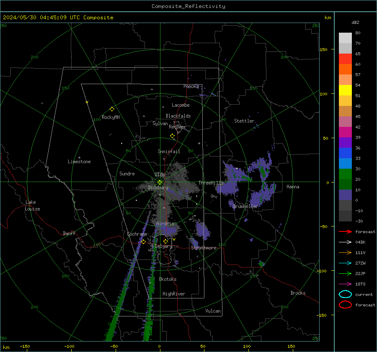This screenshot has height=352, width=377.
Task: Click the Limestone label
Action: [x=79, y=162]
